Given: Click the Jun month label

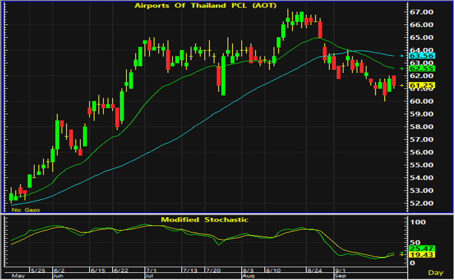Looking at the screenshot, I should (x=58, y=276).
